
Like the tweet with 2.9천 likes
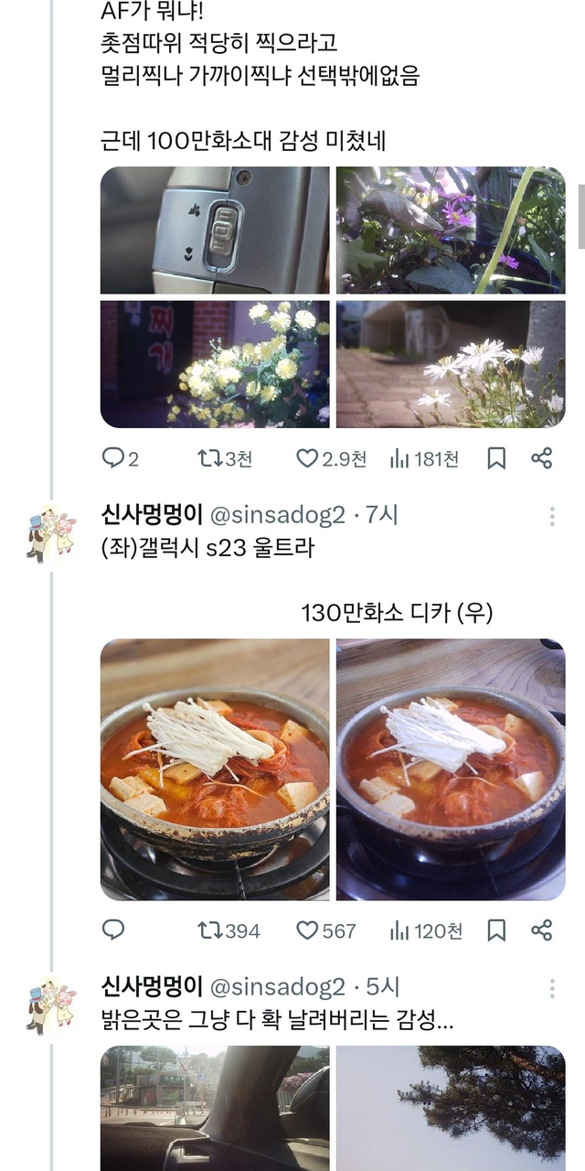pos(332,458)
